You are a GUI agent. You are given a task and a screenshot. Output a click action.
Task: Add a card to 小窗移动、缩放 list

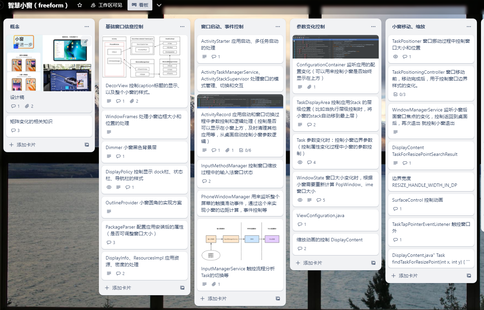404,276
